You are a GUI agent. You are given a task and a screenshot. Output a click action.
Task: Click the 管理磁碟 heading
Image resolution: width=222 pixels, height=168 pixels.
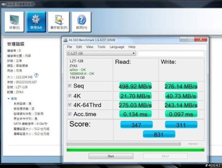click(16, 44)
